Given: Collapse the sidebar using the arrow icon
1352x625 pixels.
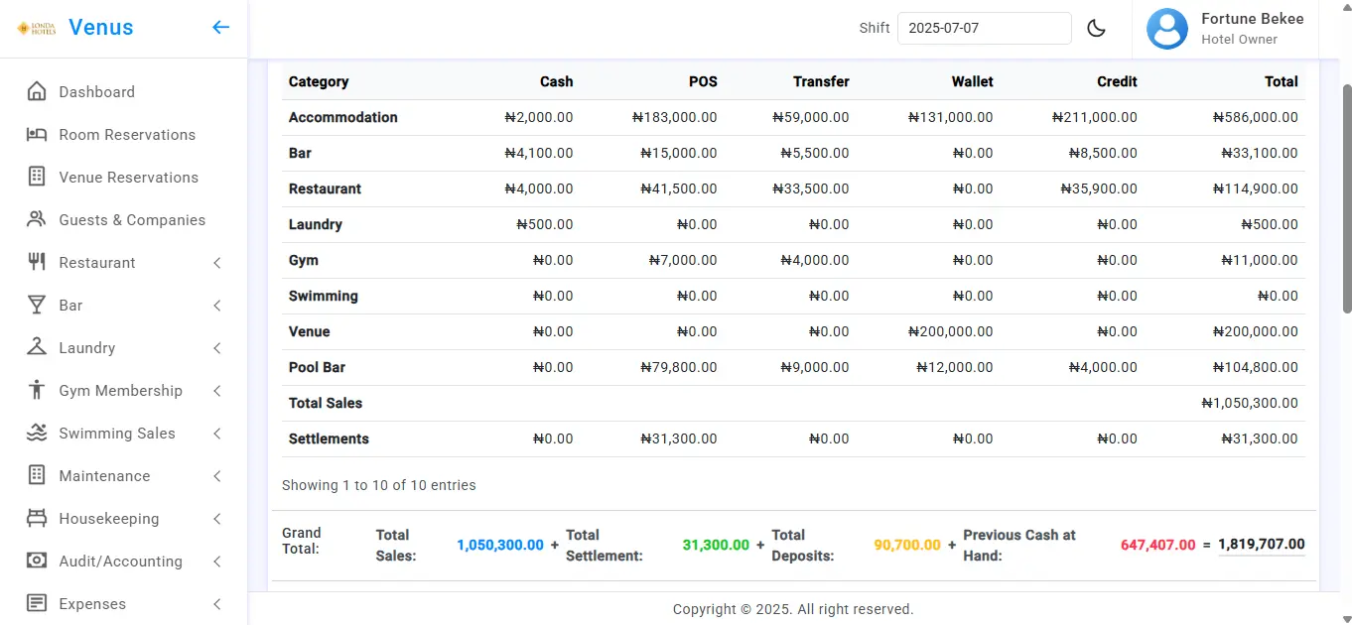Looking at the screenshot, I should tap(220, 27).
